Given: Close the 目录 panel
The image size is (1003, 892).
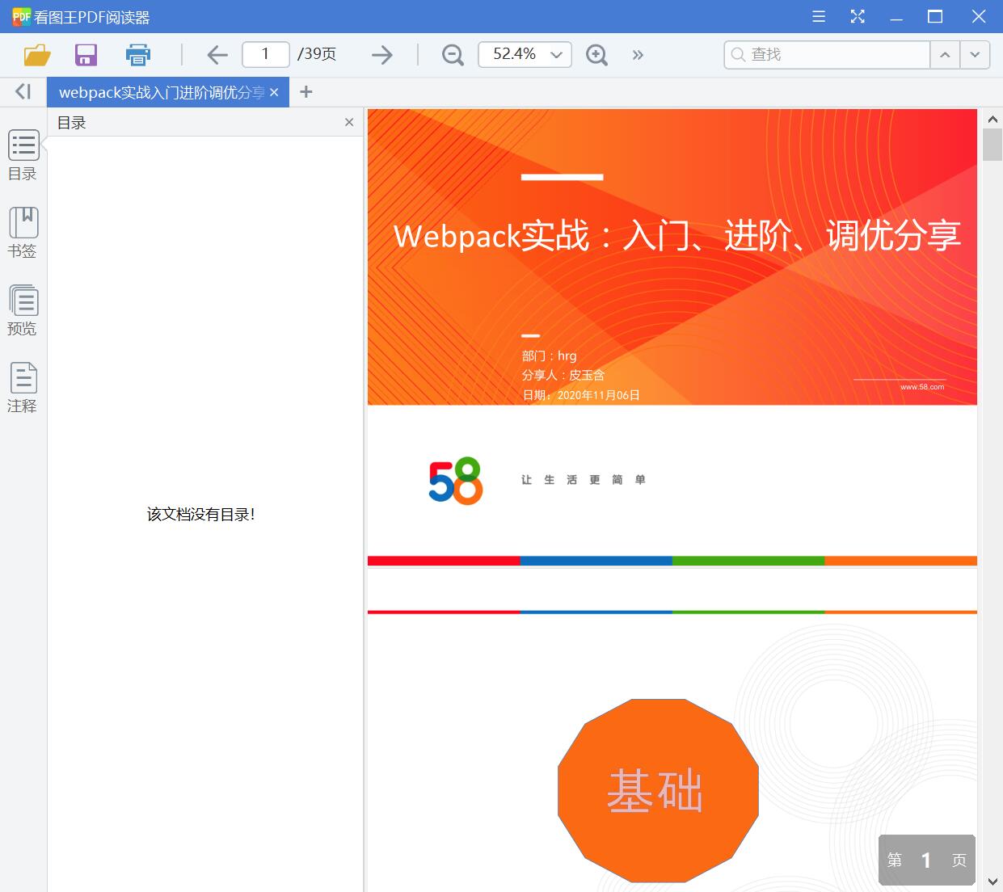Looking at the screenshot, I should pyautogui.click(x=349, y=122).
